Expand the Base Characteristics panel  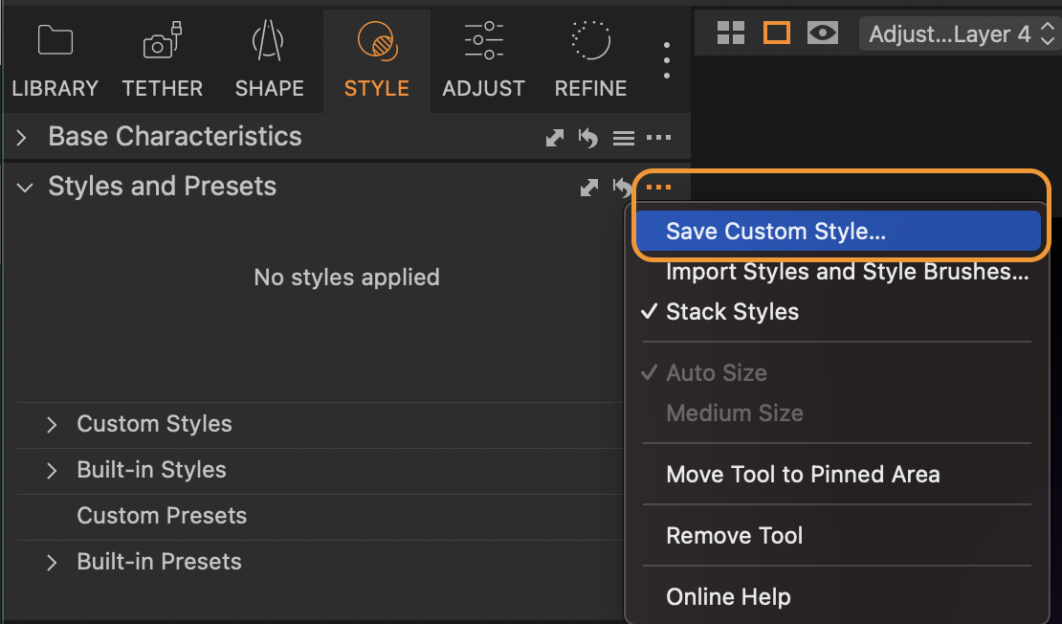click(x=22, y=138)
